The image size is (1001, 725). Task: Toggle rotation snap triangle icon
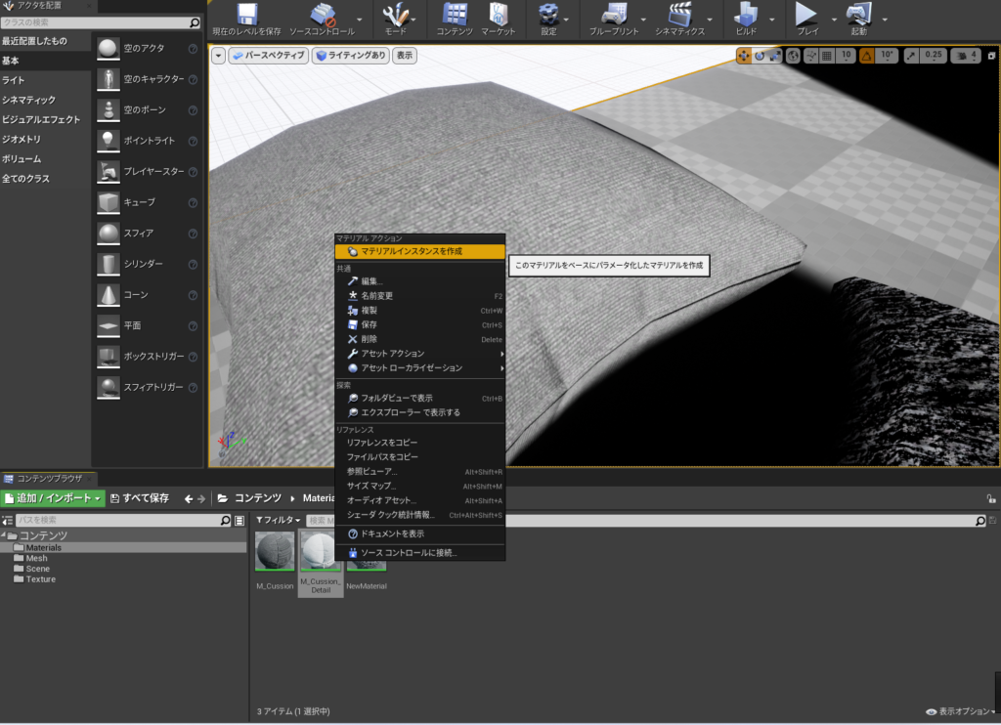866,56
